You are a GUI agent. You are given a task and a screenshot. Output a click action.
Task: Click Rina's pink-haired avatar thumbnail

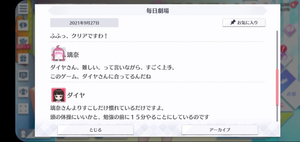point(59,54)
